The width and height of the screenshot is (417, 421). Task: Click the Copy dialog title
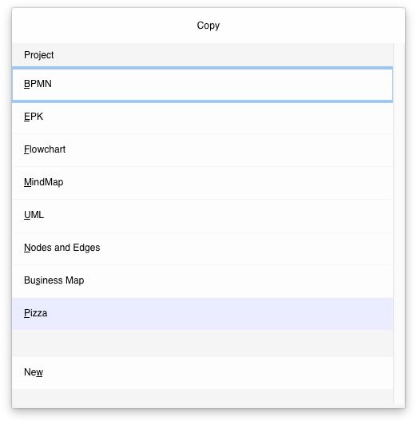pyautogui.click(x=208, y=26)
